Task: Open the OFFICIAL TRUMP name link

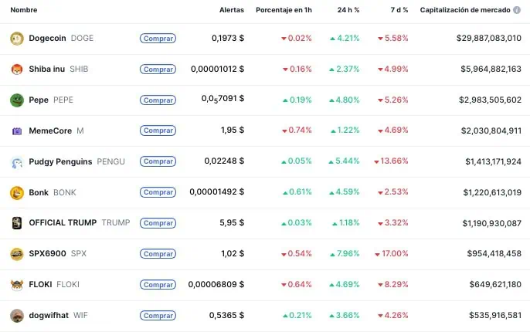Action: [x=63, y=223]
